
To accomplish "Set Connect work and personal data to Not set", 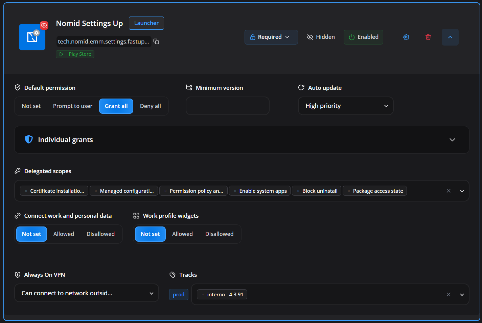I will (x=31, y=234).
